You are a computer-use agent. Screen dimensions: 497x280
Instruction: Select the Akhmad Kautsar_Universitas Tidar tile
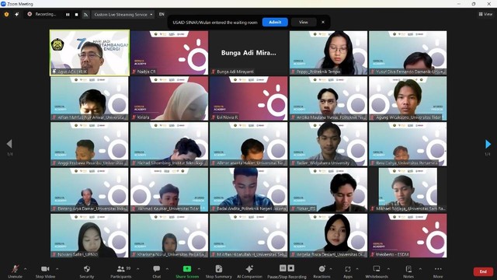[169, 190]
